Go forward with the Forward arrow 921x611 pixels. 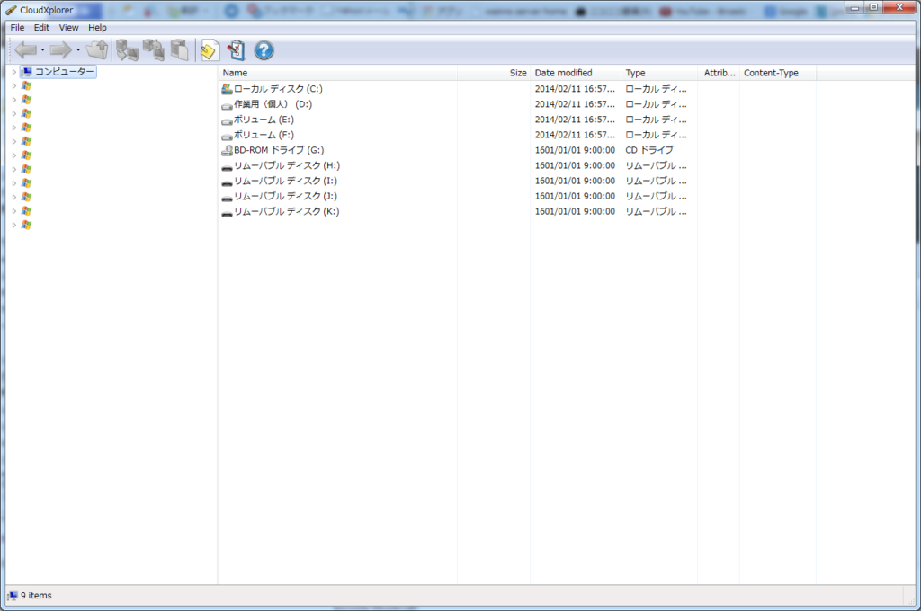[60, 50]
